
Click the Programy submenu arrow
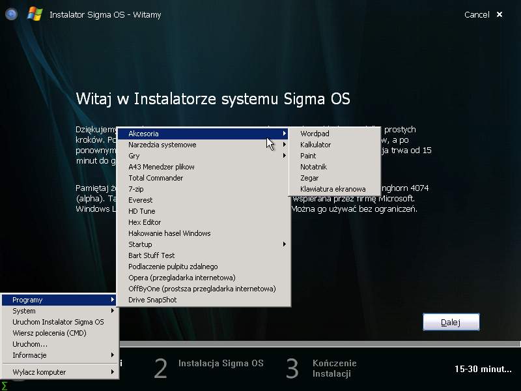[x=113, y=300]
